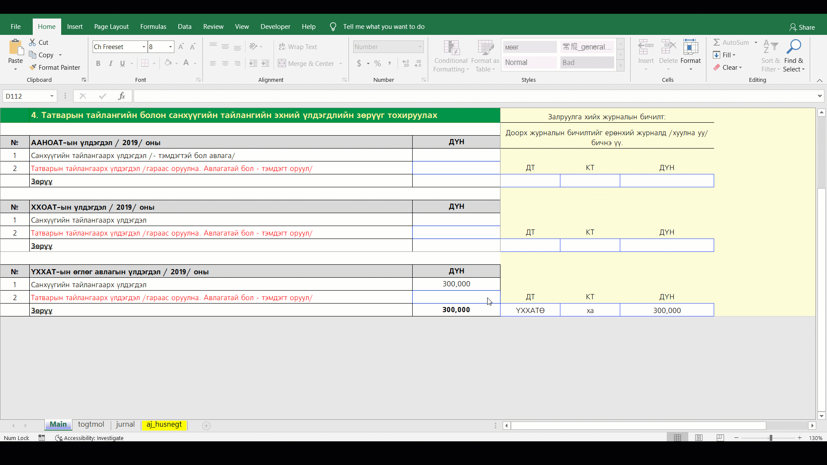Click the Increase Font Size icon
This screenshot has width=827, height=465.
181,46
